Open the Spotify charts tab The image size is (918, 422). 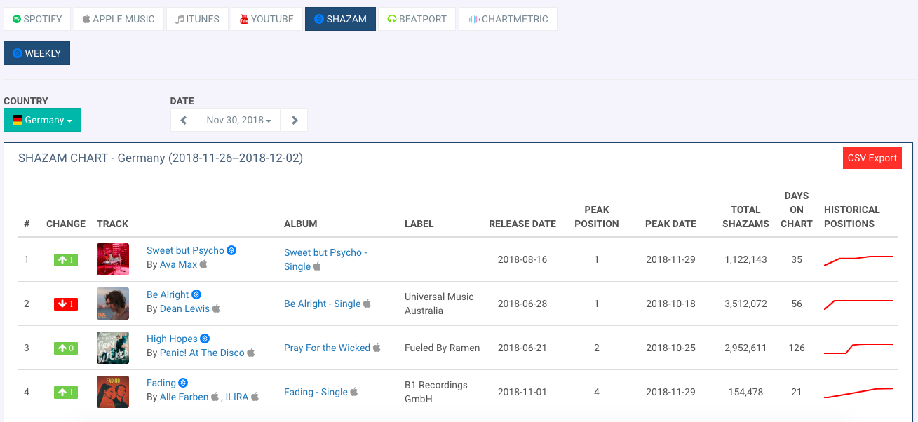[37, 19]
